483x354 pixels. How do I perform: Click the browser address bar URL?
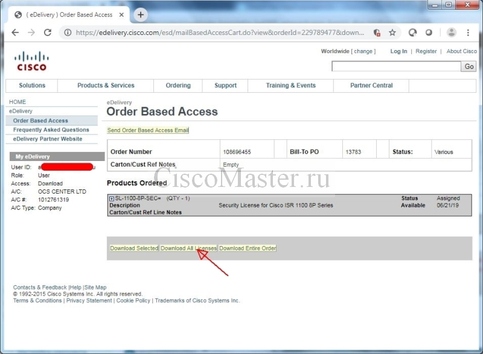220,33
